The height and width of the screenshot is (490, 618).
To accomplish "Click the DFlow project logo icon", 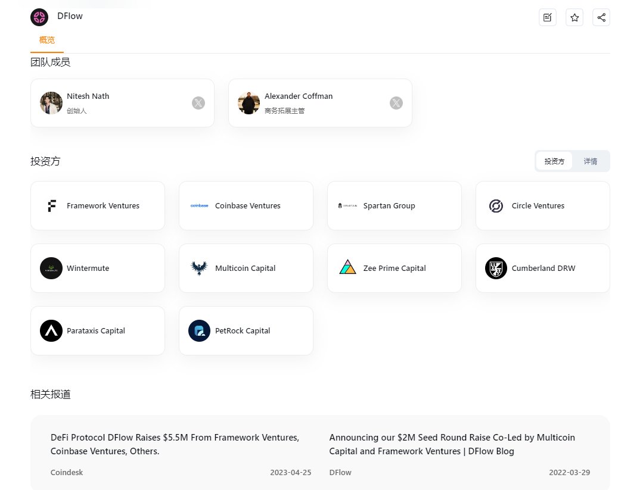I will pos(39,17).
